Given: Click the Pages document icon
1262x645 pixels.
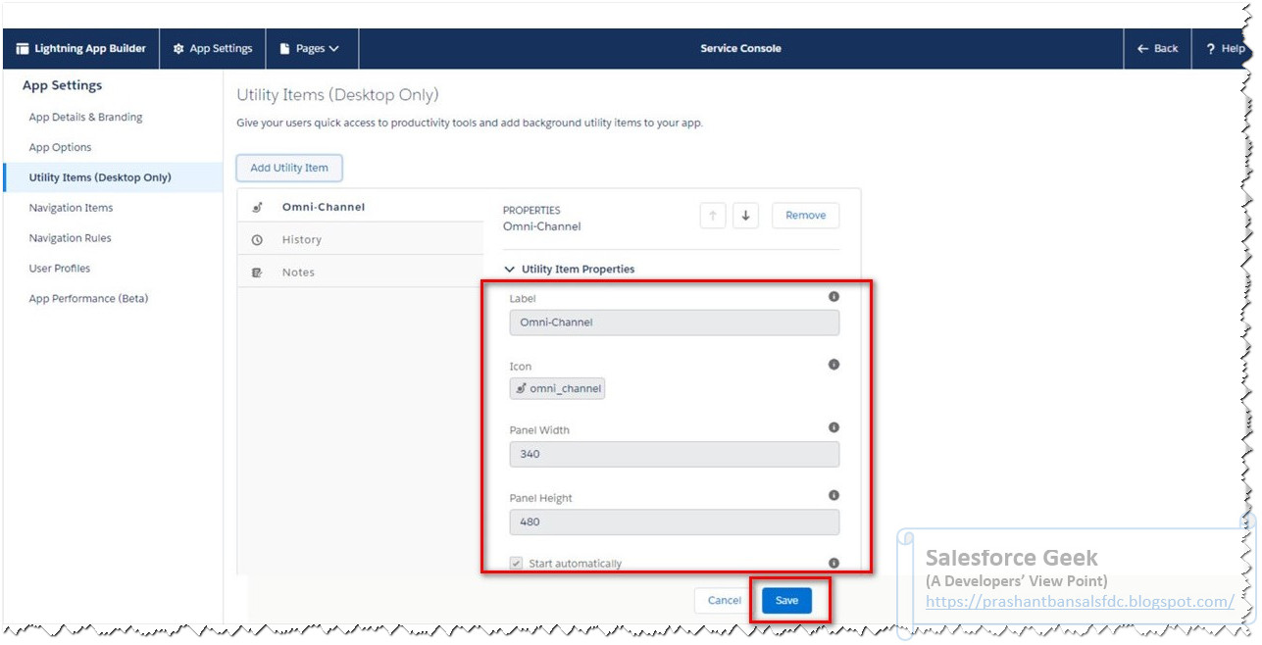Looking at the screenshot, I should [285, 48].
